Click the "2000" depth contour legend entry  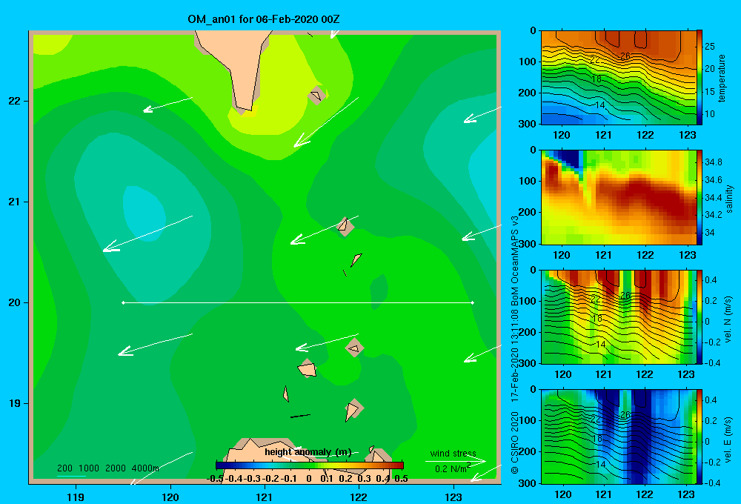116,468
